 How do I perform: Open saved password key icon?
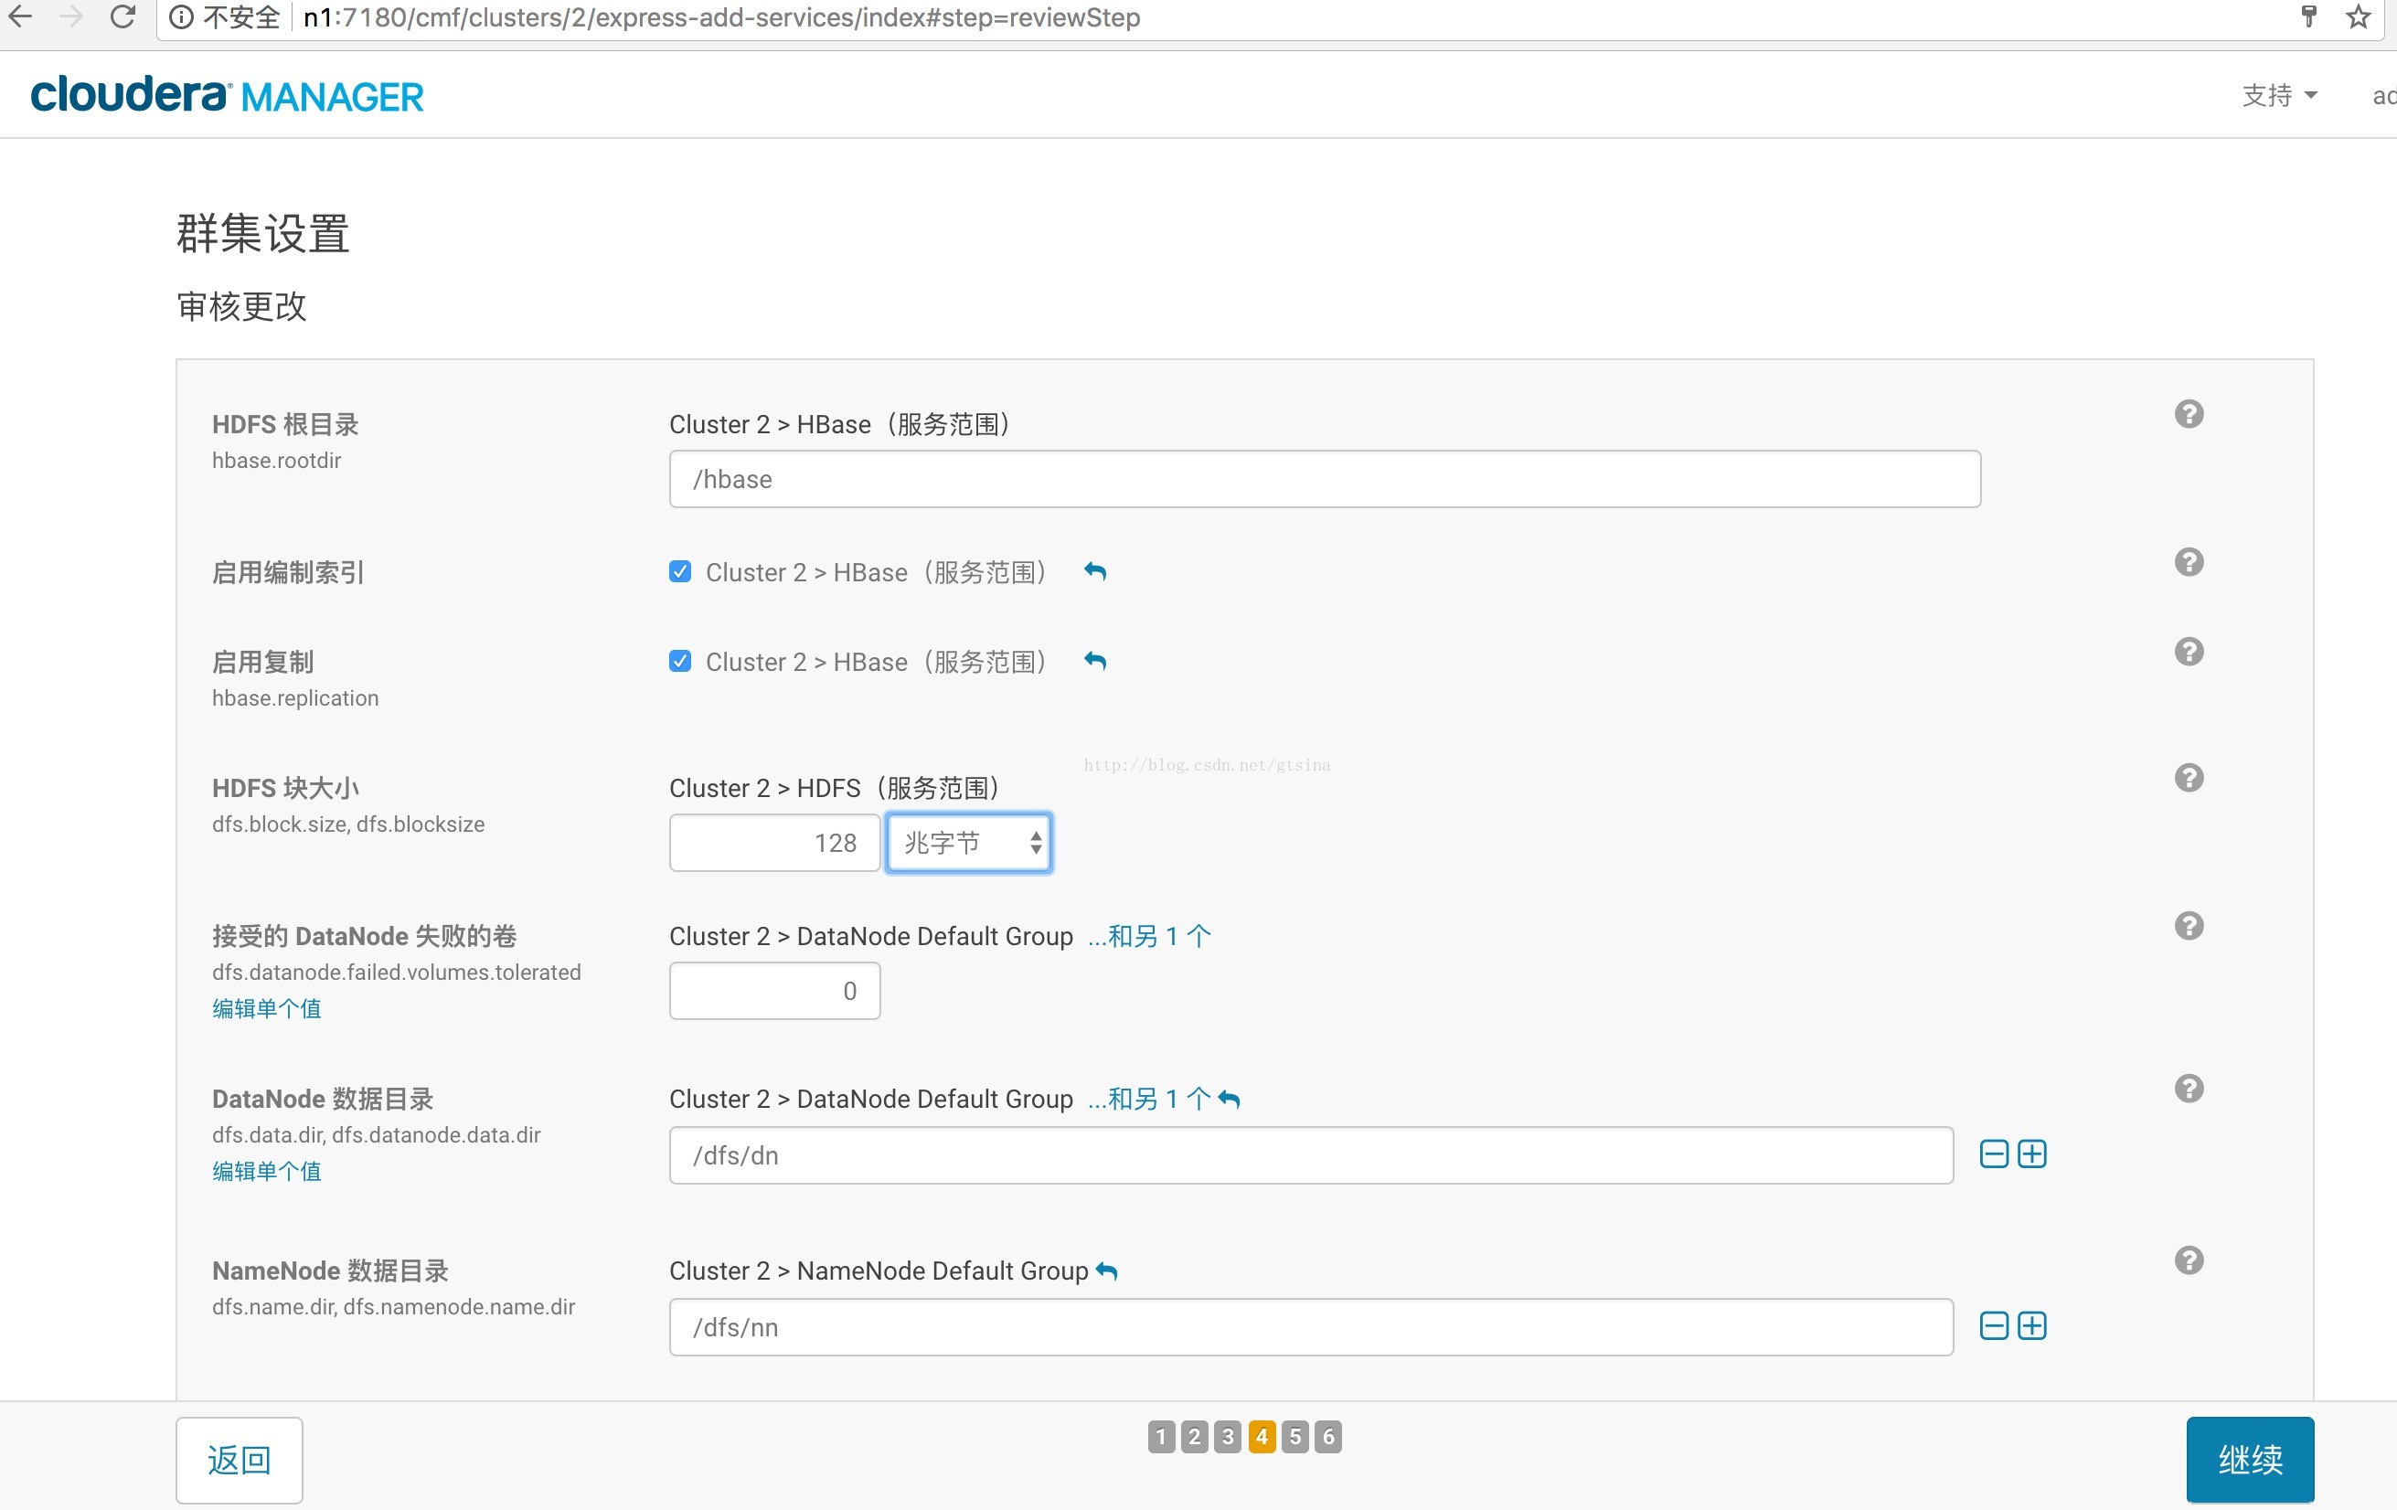coord(2308,17)
